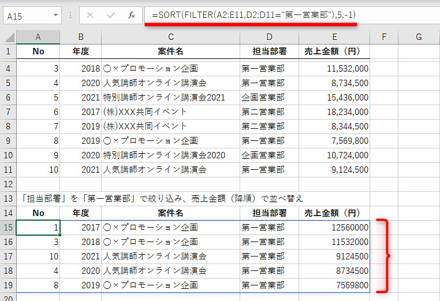Click 第一営業部 in row 16
The width and height of the screenshot is (440, 301).
[x=270, y=242]
